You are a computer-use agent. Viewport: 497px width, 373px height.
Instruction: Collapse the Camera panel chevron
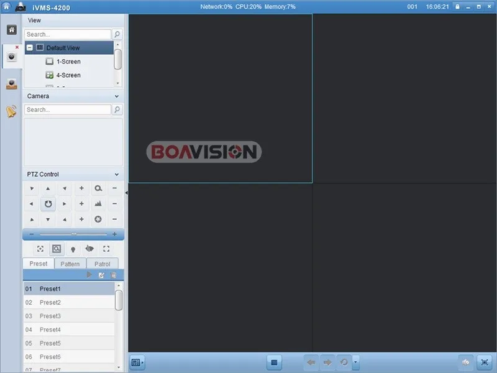(117, 96)
